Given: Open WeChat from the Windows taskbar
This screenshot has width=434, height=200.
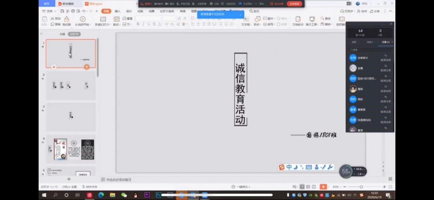Looking at the screenshot, I should coord(124,195).
